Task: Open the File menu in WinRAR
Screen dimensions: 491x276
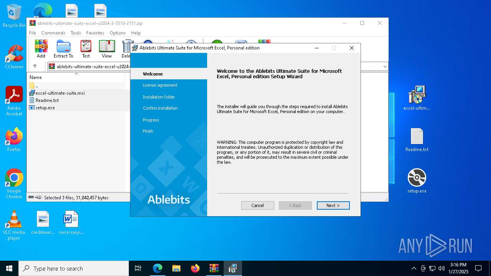Action: [x=33, y=33]
